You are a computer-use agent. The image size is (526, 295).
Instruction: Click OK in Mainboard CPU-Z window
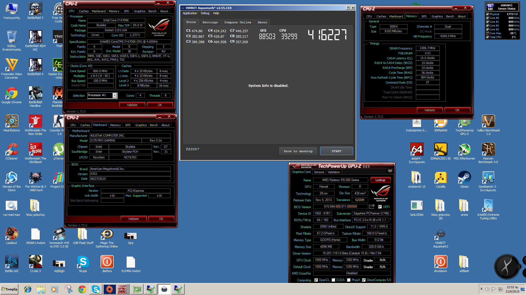pos(161,219)
